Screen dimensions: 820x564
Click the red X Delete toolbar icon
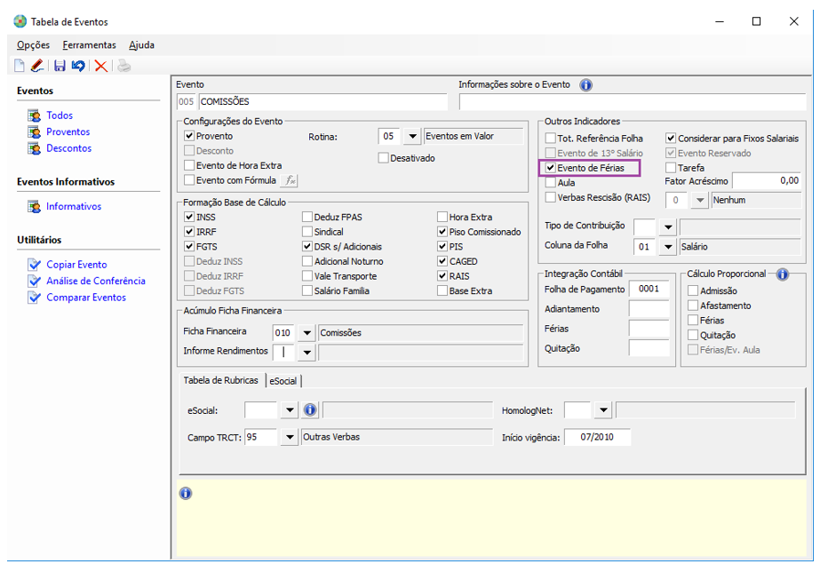[x=101, y=66]
